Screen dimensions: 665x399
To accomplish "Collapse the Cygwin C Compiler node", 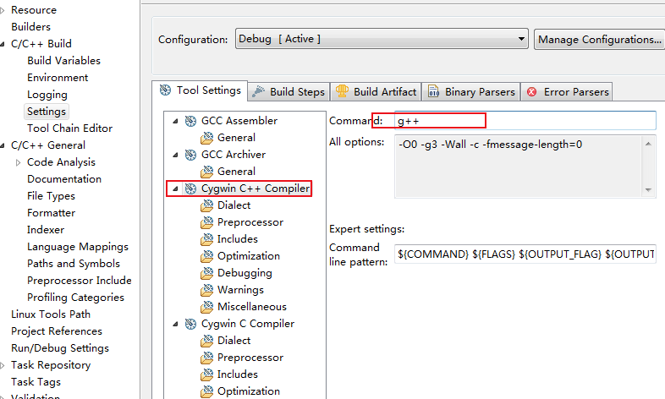I will (175, 324).
